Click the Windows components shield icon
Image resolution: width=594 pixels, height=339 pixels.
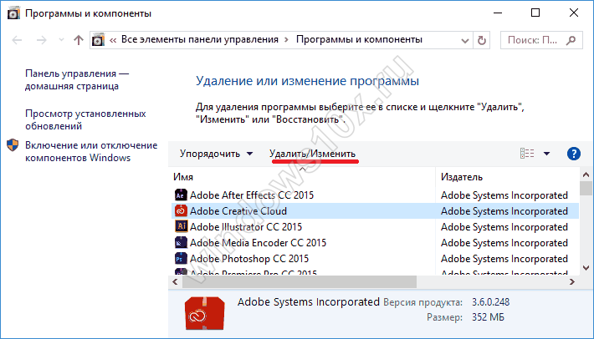[13, 145]
